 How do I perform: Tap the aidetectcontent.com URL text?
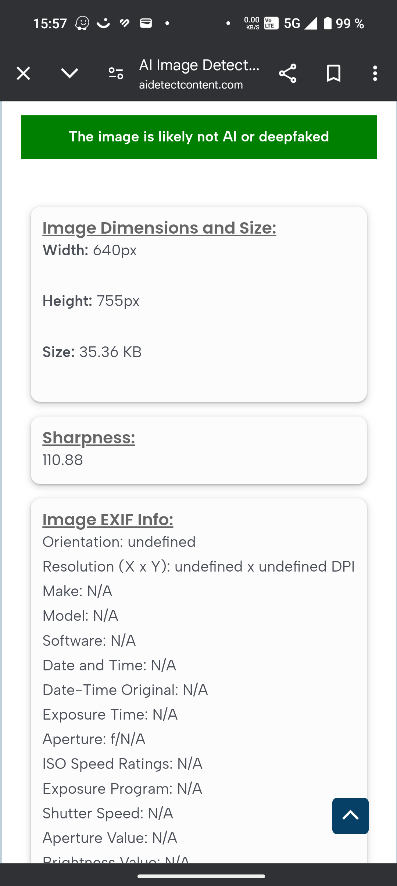191,85
